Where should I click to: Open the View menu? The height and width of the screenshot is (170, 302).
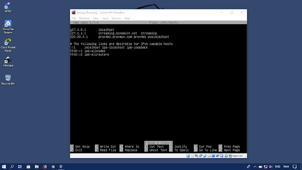tap(96, 18)
